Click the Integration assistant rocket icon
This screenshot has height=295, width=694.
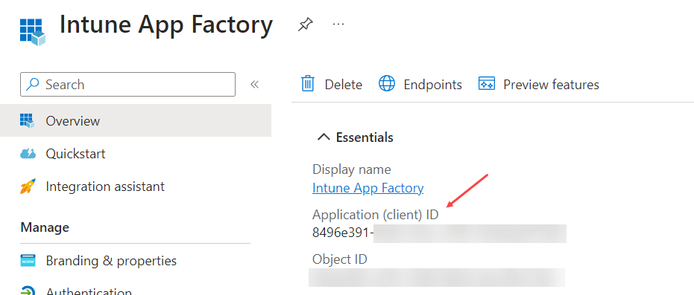(28, 187)
